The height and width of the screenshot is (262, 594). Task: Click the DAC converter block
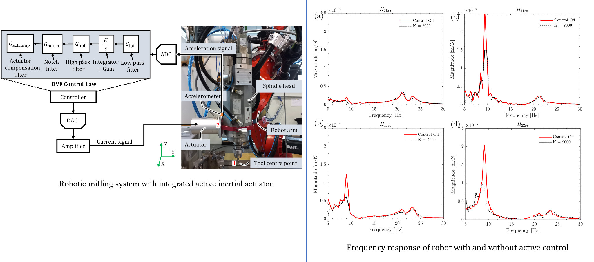click(73, 120)
